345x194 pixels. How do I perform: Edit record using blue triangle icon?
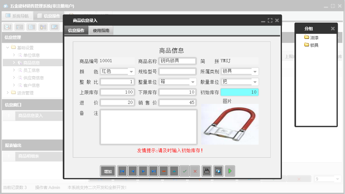[x=174, y=171]
